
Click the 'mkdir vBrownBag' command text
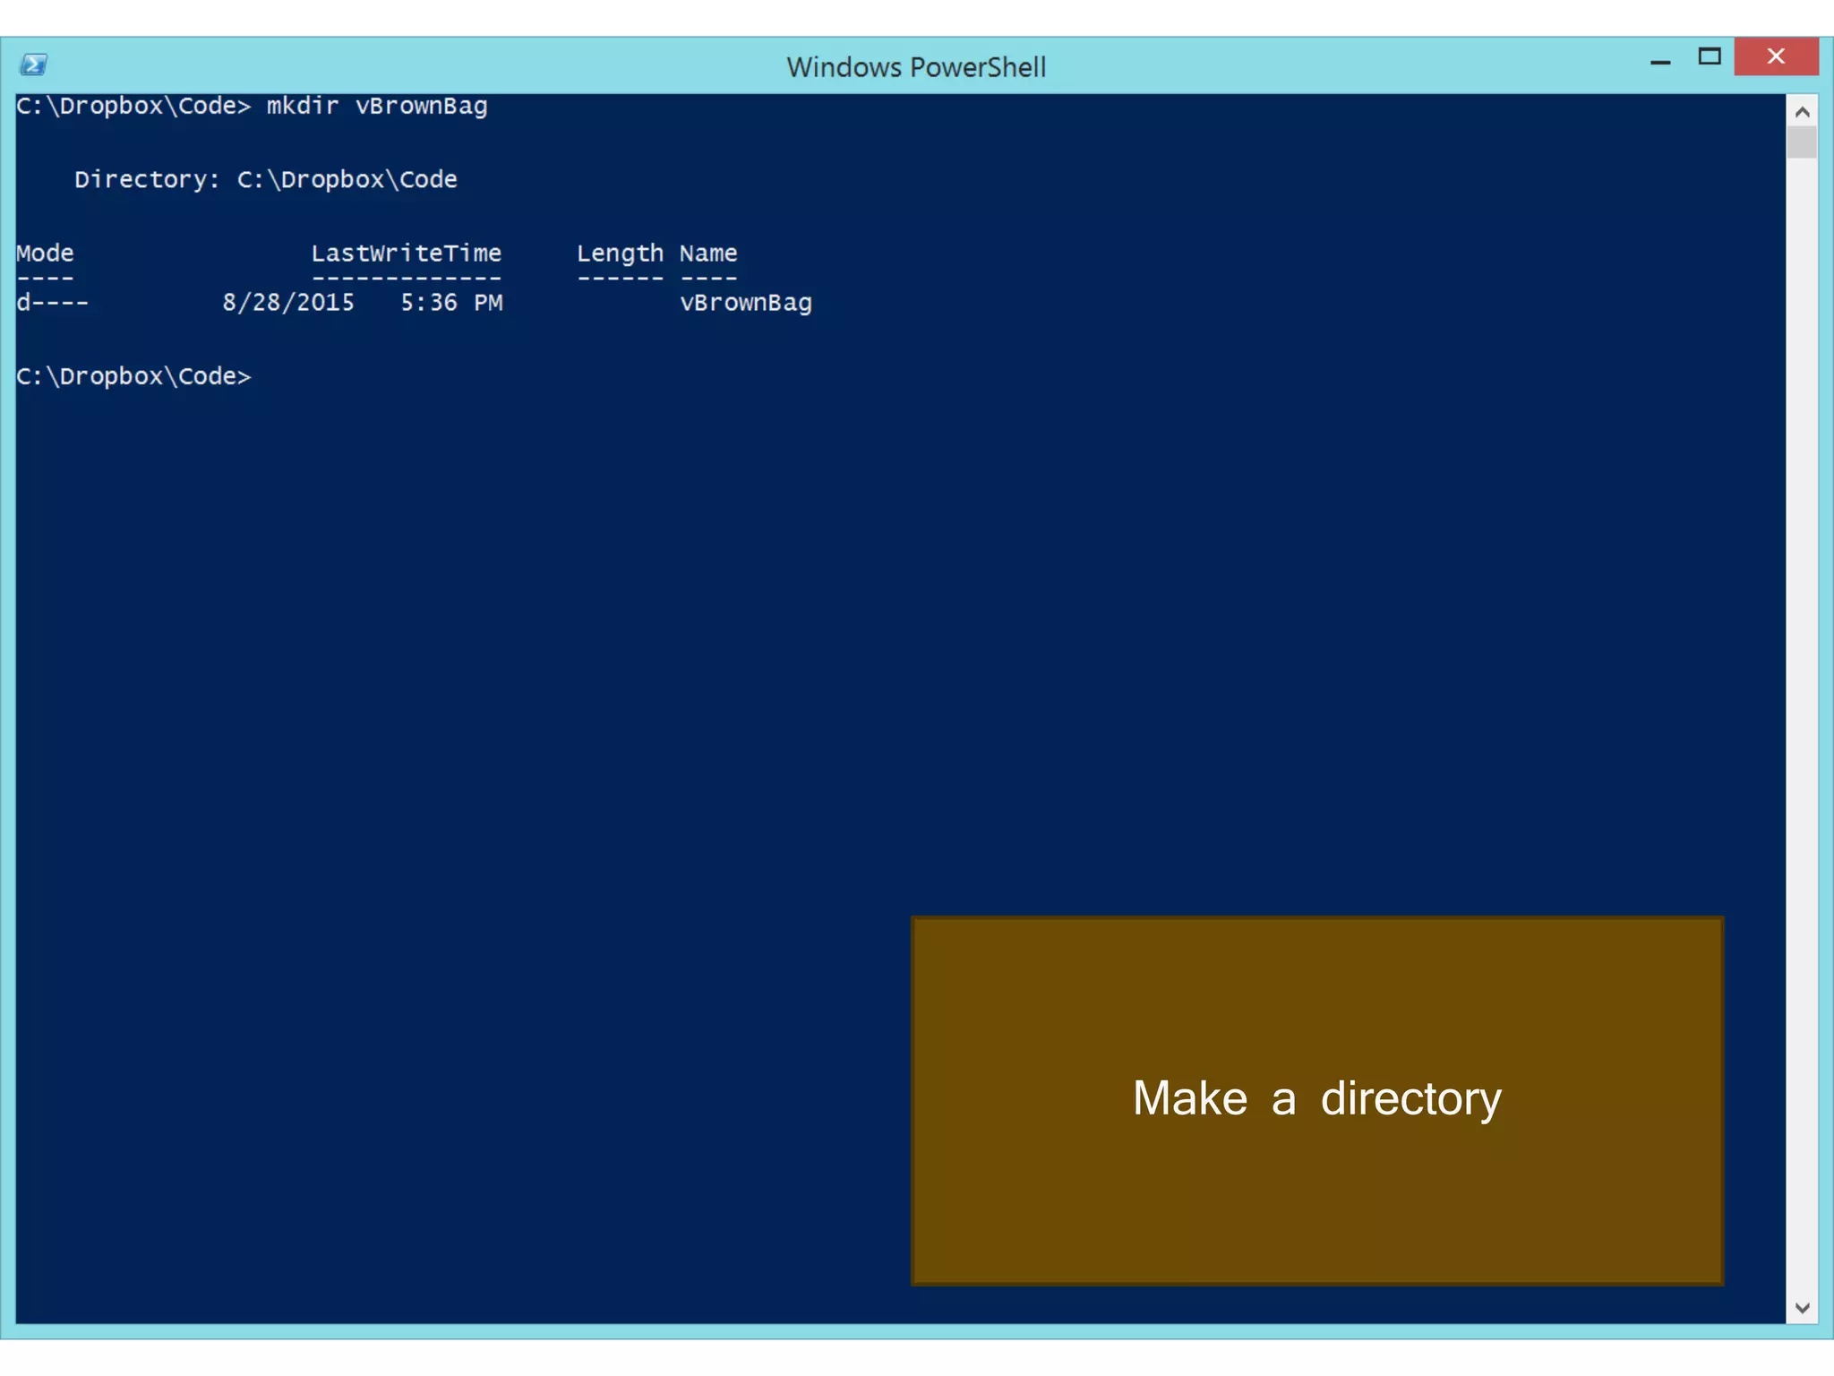377,106
